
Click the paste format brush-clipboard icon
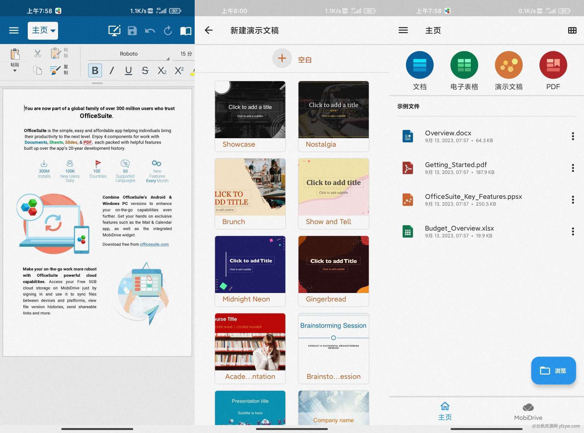56,53
